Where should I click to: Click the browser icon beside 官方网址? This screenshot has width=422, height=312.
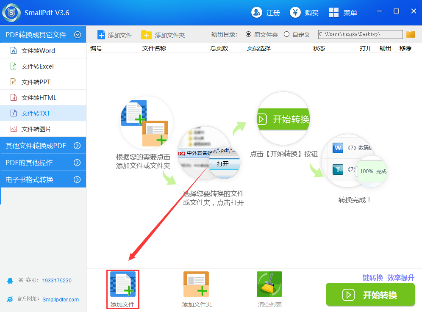[x=10, y=299]
